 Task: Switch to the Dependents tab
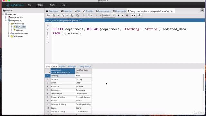coord(119,11)
